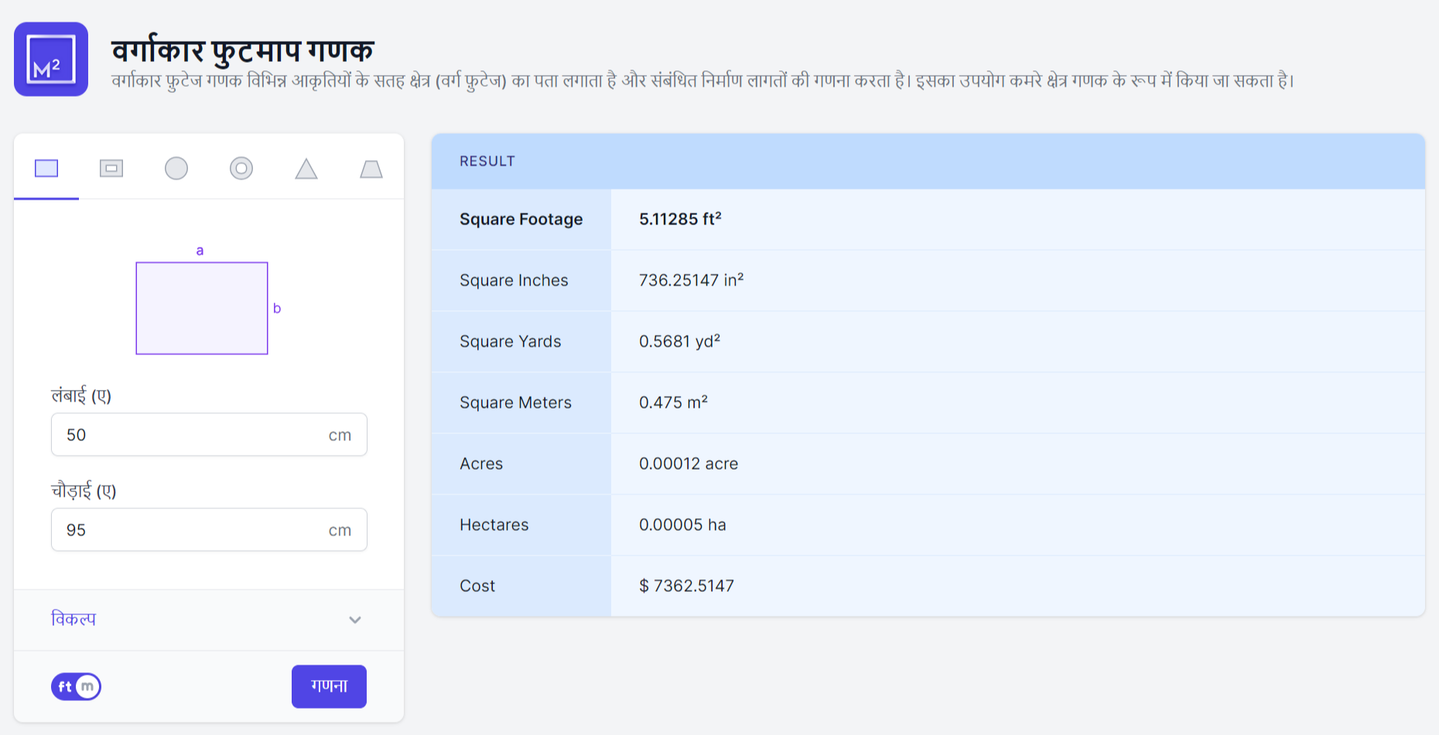Select the rectangle shape icon

click(46, 168)
